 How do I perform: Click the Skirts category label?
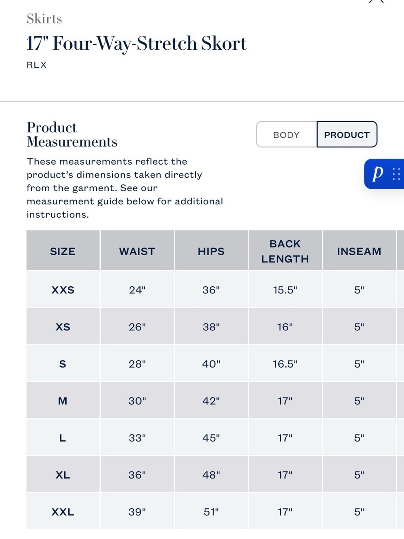tap(44, 19)
